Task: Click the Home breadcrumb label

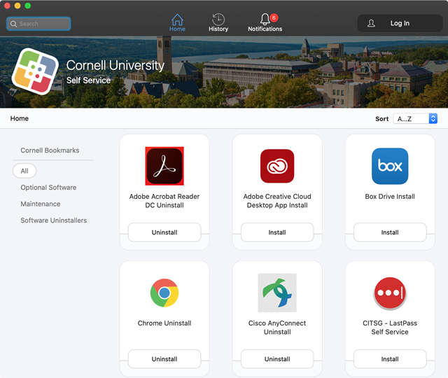Action: click(x=20, y=118)
